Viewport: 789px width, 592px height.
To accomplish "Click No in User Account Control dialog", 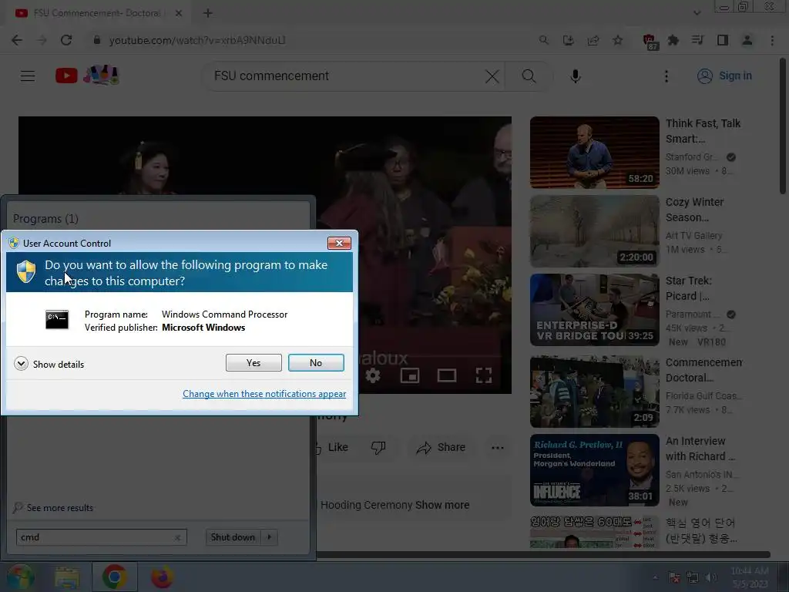I will pyautogui.click(x=316, y=362).
